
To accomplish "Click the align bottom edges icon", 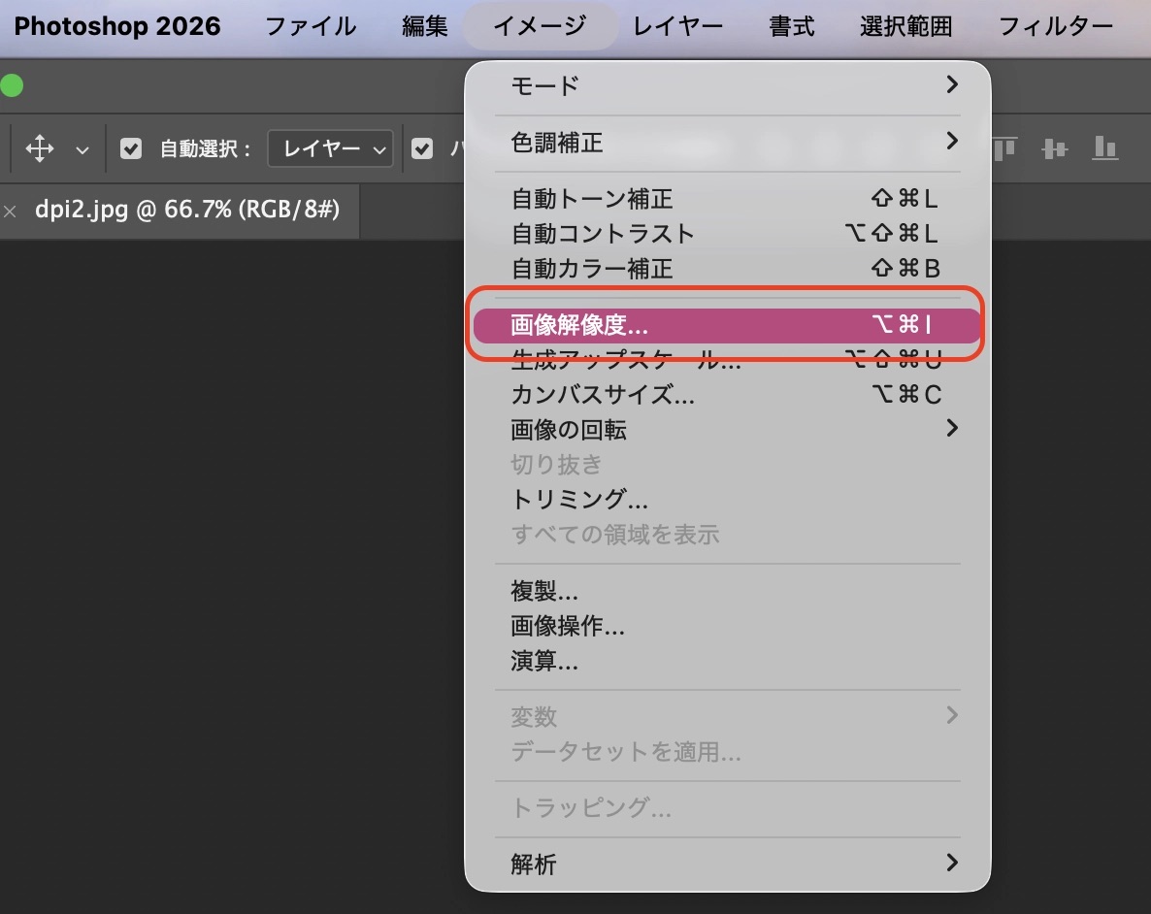I will coord(1104,148).
